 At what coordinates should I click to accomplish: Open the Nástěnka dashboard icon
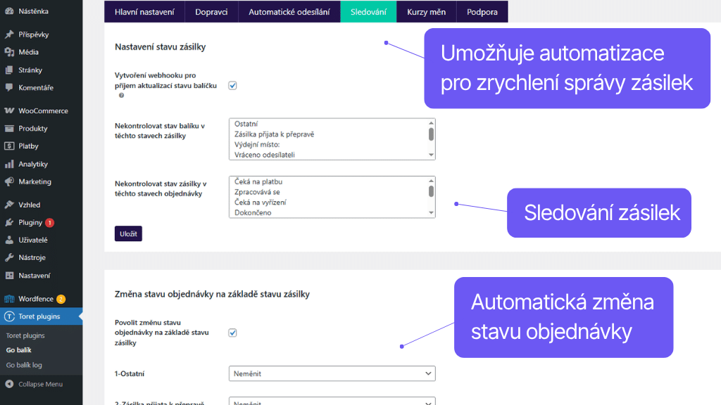point(9,11)
